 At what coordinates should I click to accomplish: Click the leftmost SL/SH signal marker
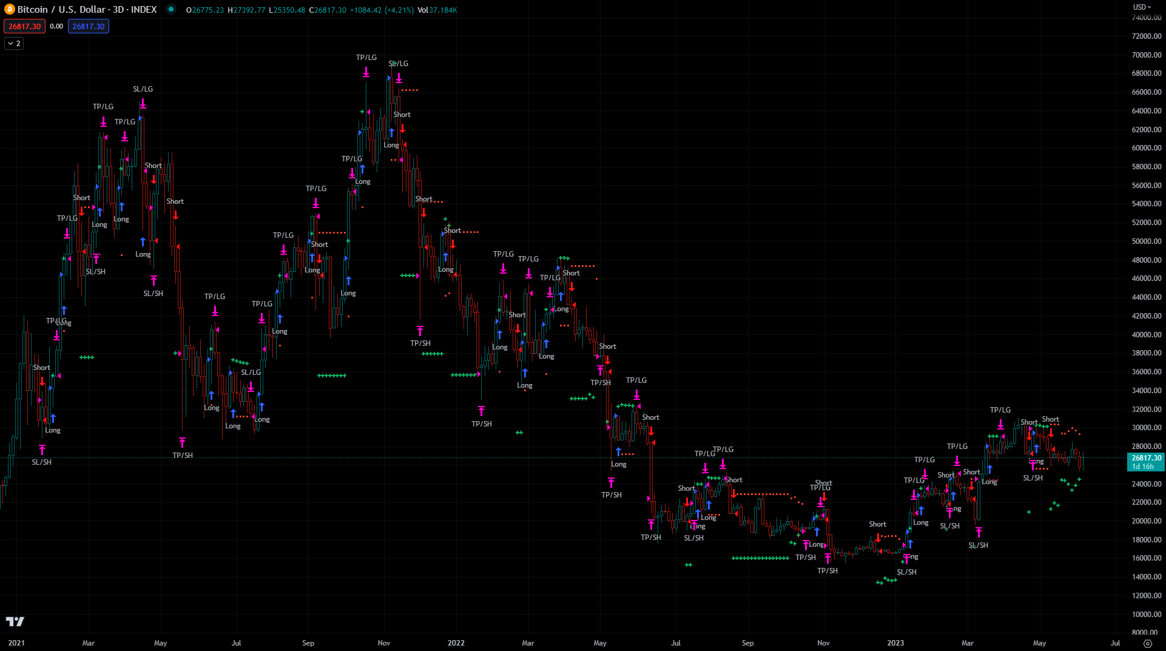42,462
